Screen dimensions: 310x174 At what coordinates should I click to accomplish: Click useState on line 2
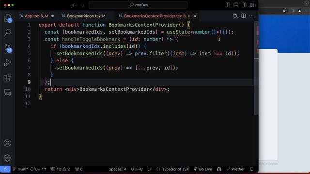pos(178,32)
